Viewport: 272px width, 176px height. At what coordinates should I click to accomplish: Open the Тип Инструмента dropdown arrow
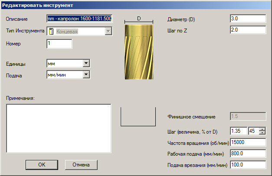click(x=108, y=31)
